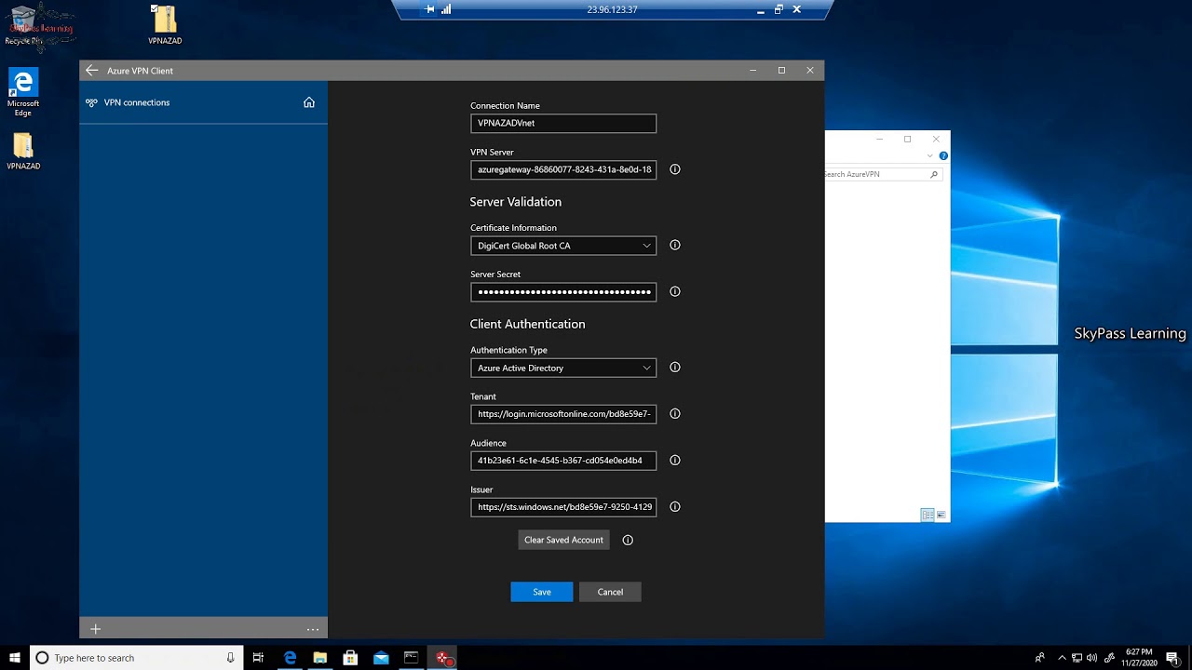Show info for Issuer
The image size is (1192, 670).
coord(675,507)
